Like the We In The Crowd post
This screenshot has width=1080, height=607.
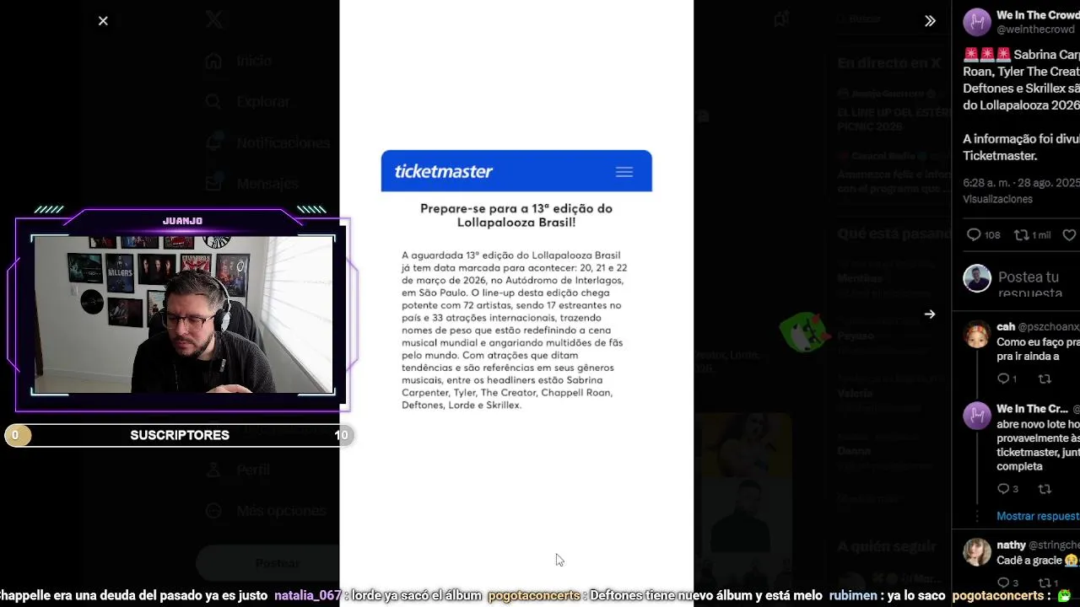click(1069, 235)
